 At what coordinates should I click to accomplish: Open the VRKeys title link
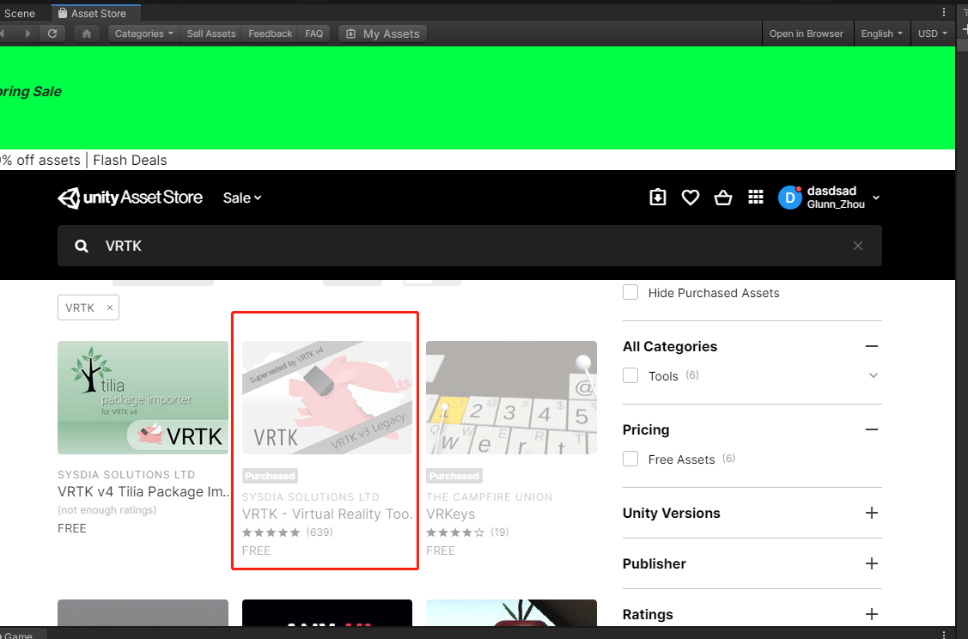point(451,514)
